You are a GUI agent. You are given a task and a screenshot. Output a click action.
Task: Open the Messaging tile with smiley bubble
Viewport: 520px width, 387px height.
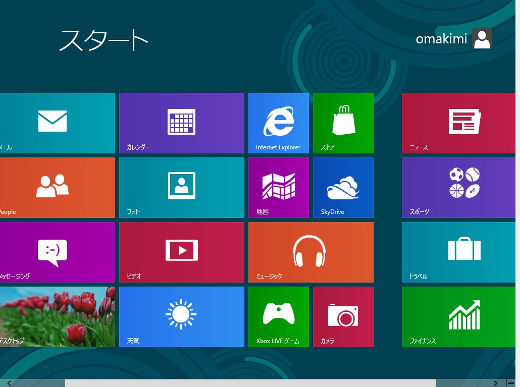coord(57,252)
